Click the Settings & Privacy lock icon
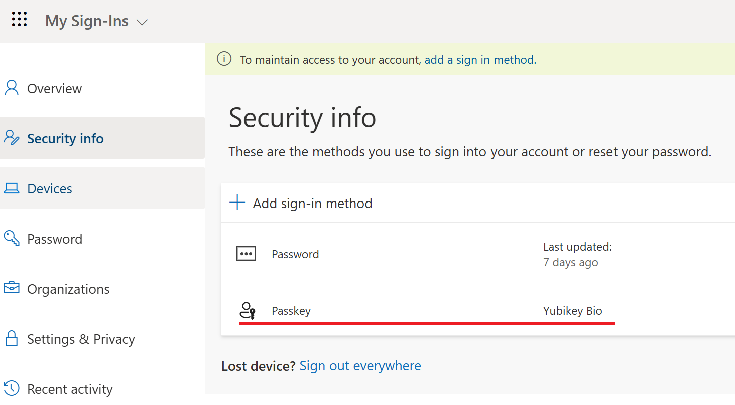 point(12,338)
